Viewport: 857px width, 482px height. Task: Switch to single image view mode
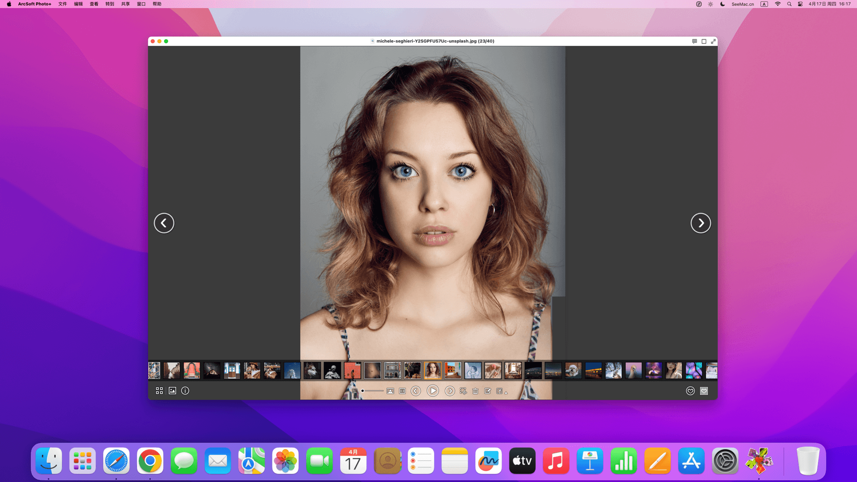tap(172, 391)
